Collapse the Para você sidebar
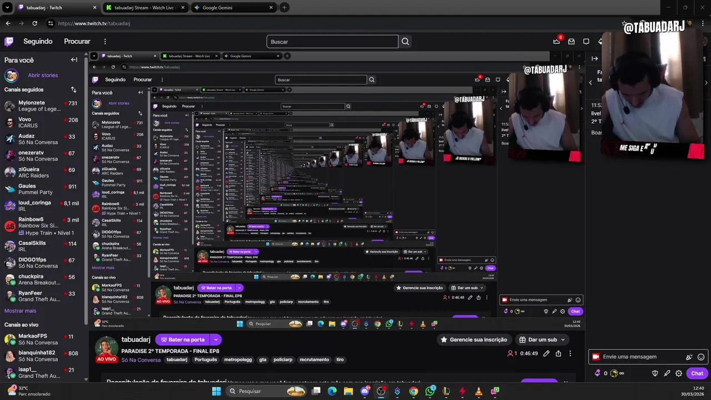 (74, 59)
